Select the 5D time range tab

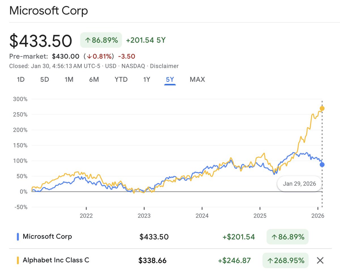44,79
